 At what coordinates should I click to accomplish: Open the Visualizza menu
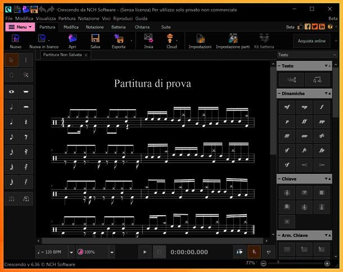(x=46, y=19)
